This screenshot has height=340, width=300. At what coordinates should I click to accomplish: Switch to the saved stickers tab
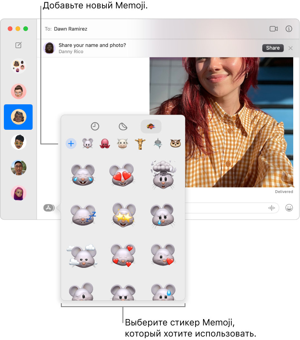(123, 126)
